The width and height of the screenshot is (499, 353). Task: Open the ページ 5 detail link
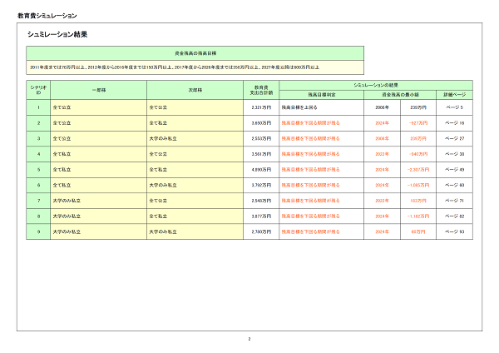pos(454,107)
